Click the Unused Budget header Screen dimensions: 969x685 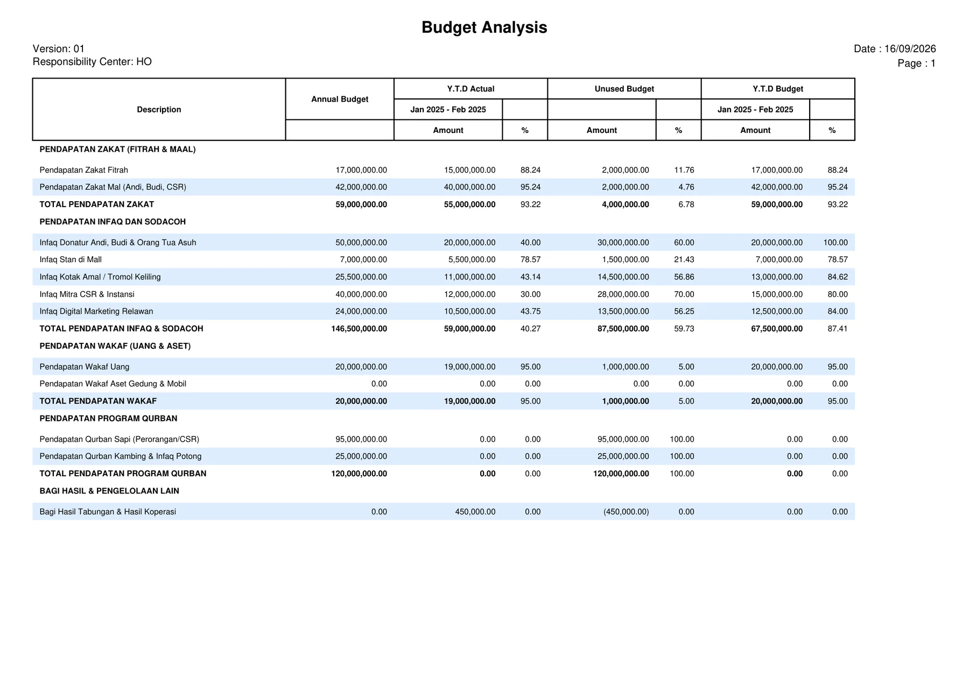click(x=624, y=89)
